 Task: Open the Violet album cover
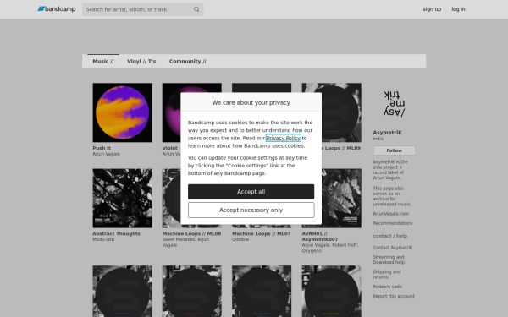coord(171,112)
